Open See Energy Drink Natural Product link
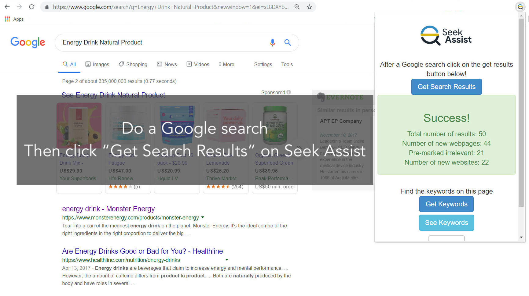Viewport: 529px width, 296px height. [113, 95]
